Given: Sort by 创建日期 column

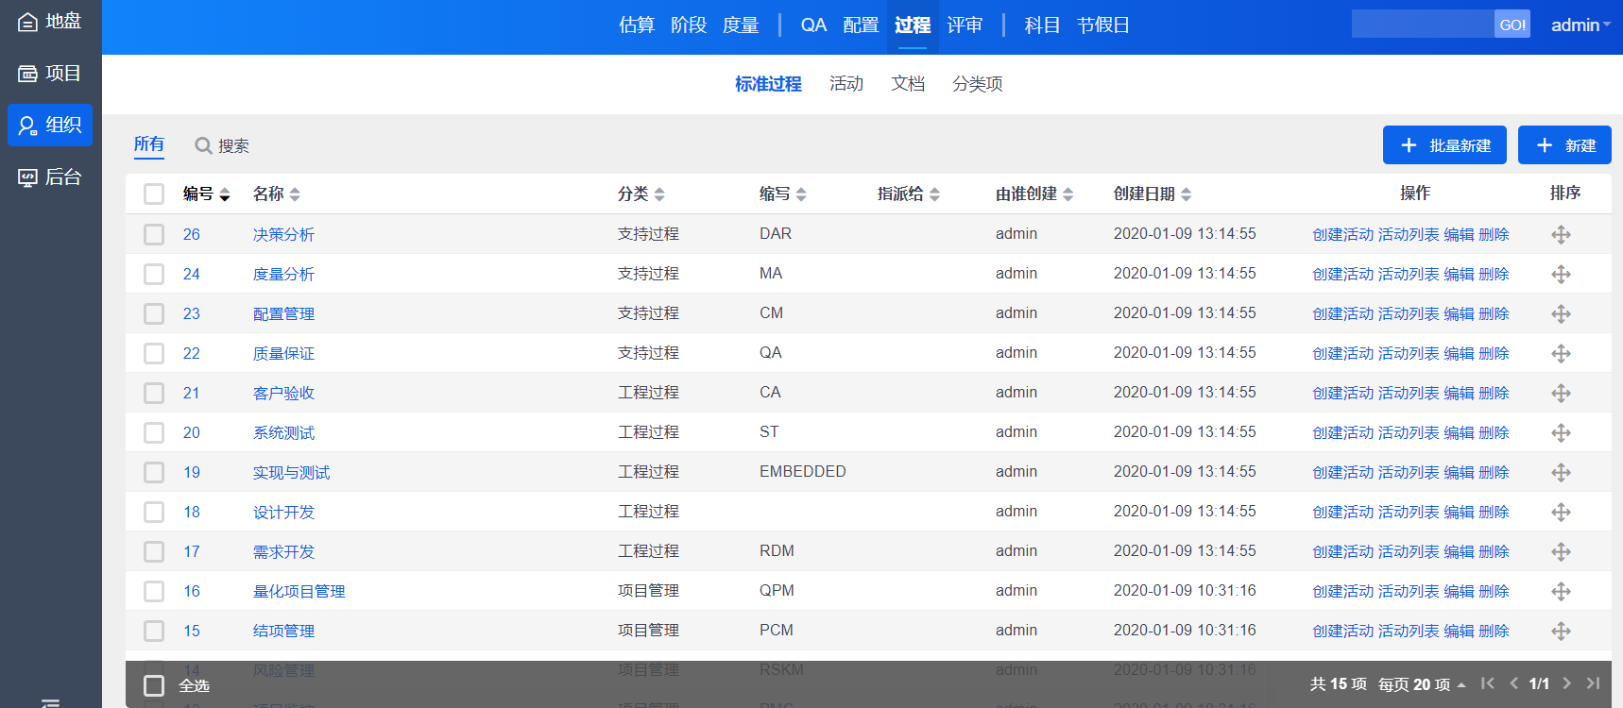Looking at the screenshot, I should tap(1152, 194).
